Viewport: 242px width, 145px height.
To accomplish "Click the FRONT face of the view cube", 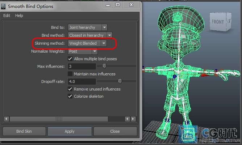I will [x=218, y=22].
